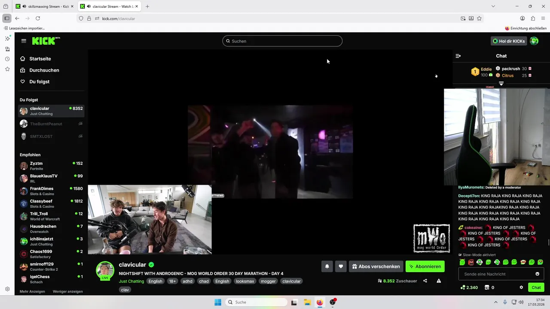The width and height of the screenshot is (550, 309).
Task: Click the KICK logo
Action: pyautogui.click(x=46, y=41)
